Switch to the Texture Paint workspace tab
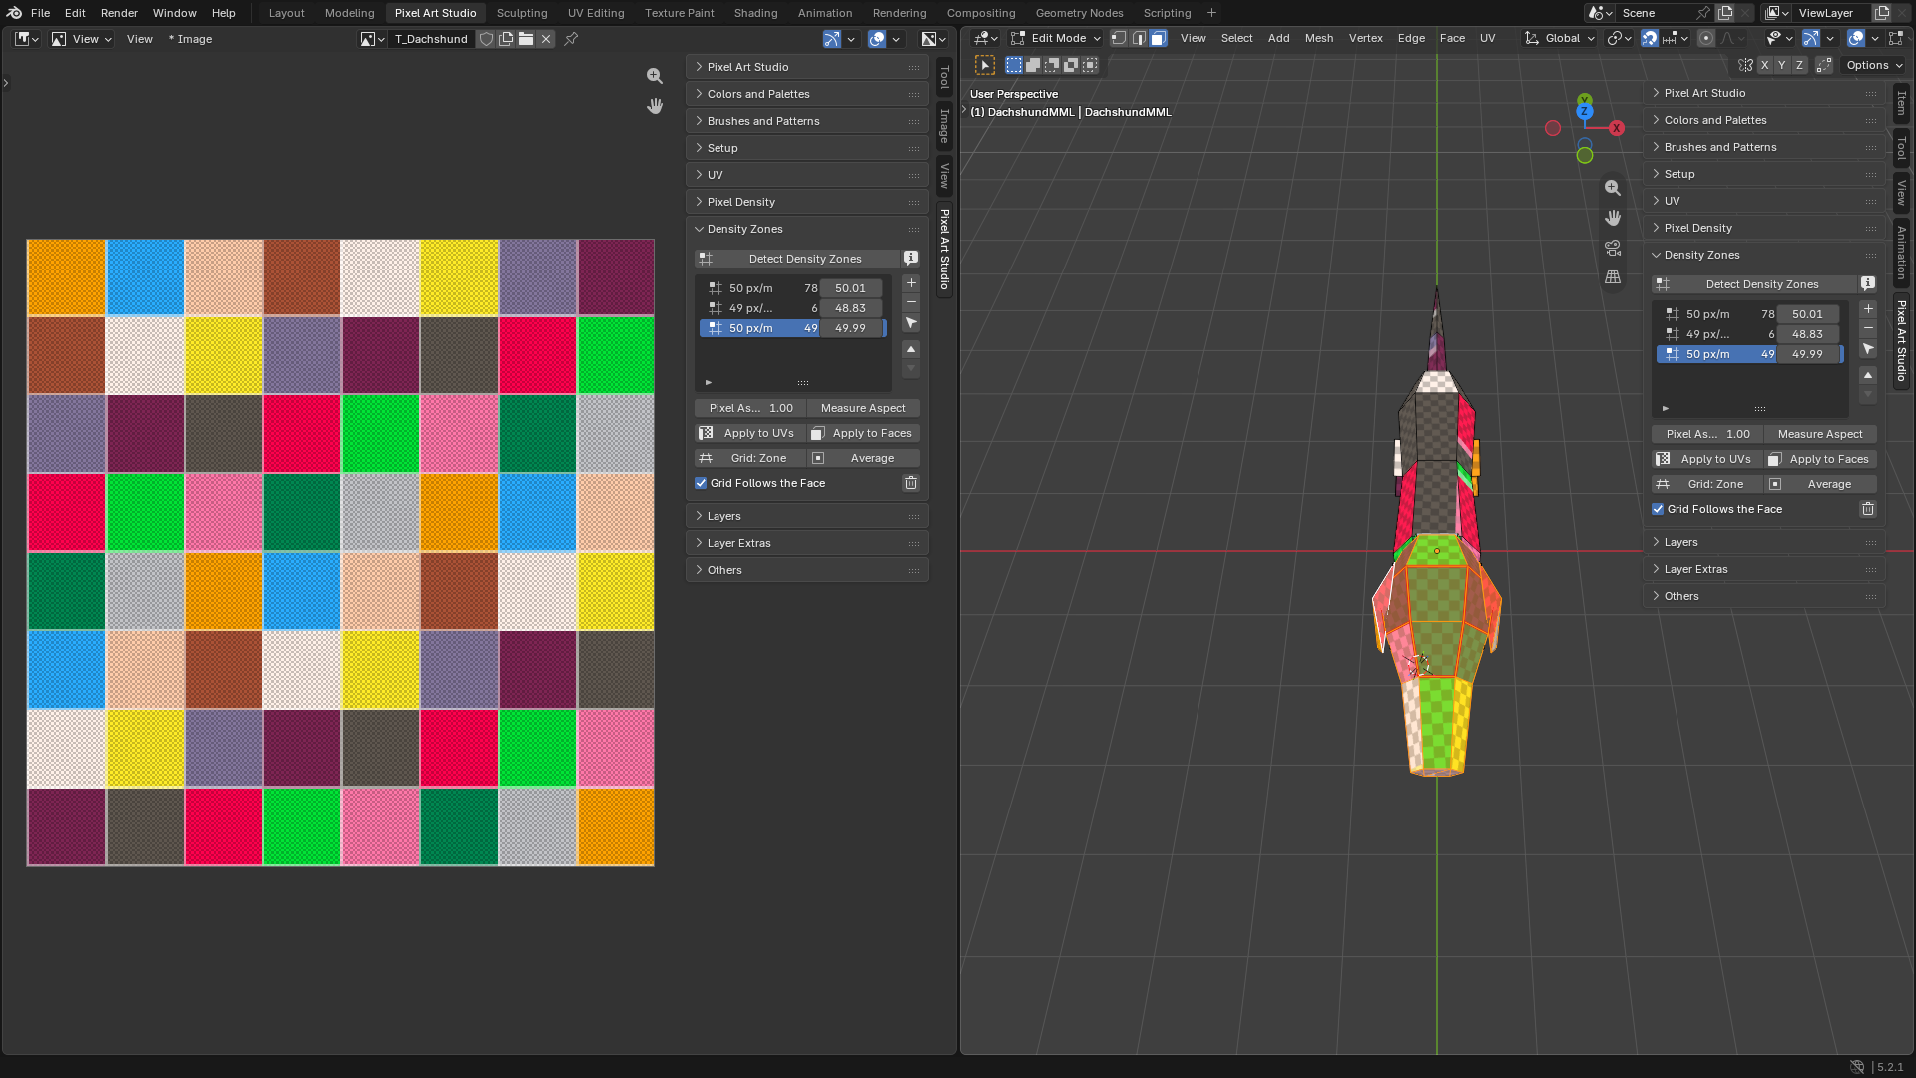1916x1078 pixels. (x=679, y=13)
